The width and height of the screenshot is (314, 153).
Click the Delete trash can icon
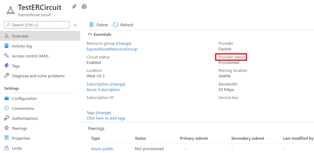[91, 25]
